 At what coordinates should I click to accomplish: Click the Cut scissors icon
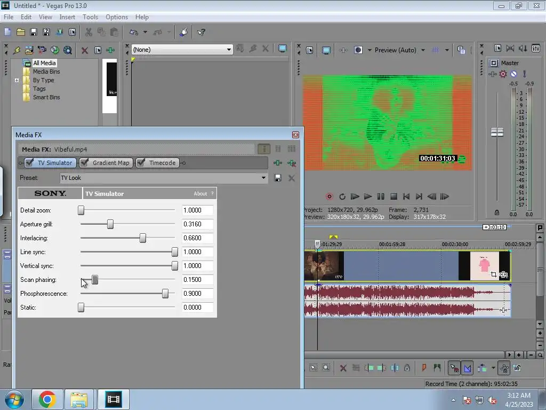[89, 32]
